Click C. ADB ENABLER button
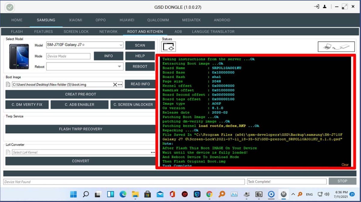This screenshot has height=202, width=361. pyautogui.click(x=80, y=105)
